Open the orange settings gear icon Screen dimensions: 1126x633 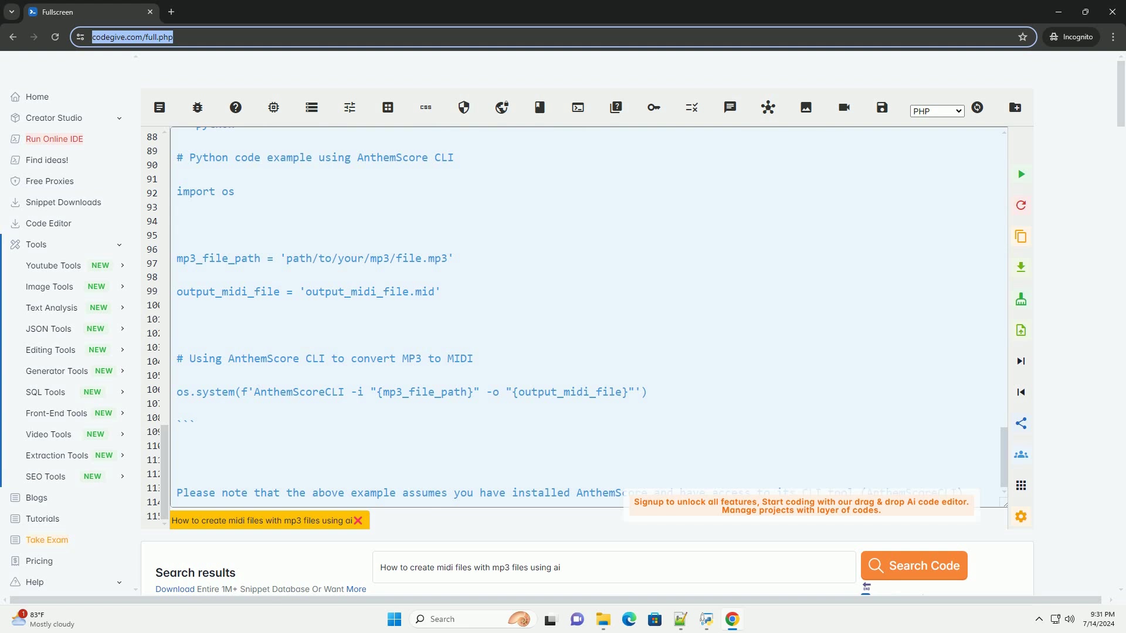click(x=1021, y=516)
